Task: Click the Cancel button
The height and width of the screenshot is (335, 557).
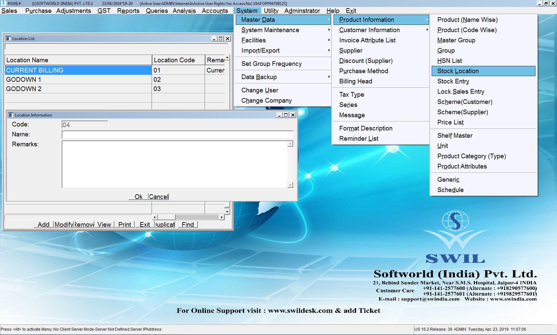Action: [158, 197]
